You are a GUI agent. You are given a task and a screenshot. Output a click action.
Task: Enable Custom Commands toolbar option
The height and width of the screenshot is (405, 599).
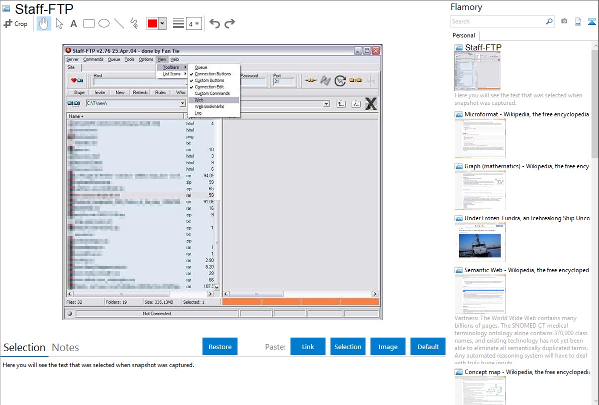click(x=212, y=93)
